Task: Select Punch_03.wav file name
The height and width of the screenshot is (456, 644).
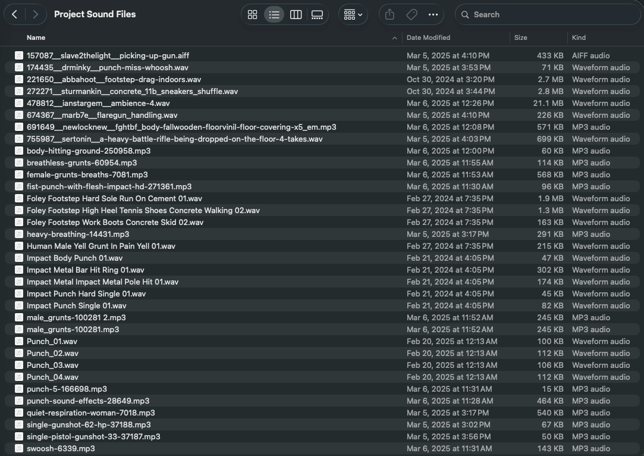Action: [x=52, y=365]
